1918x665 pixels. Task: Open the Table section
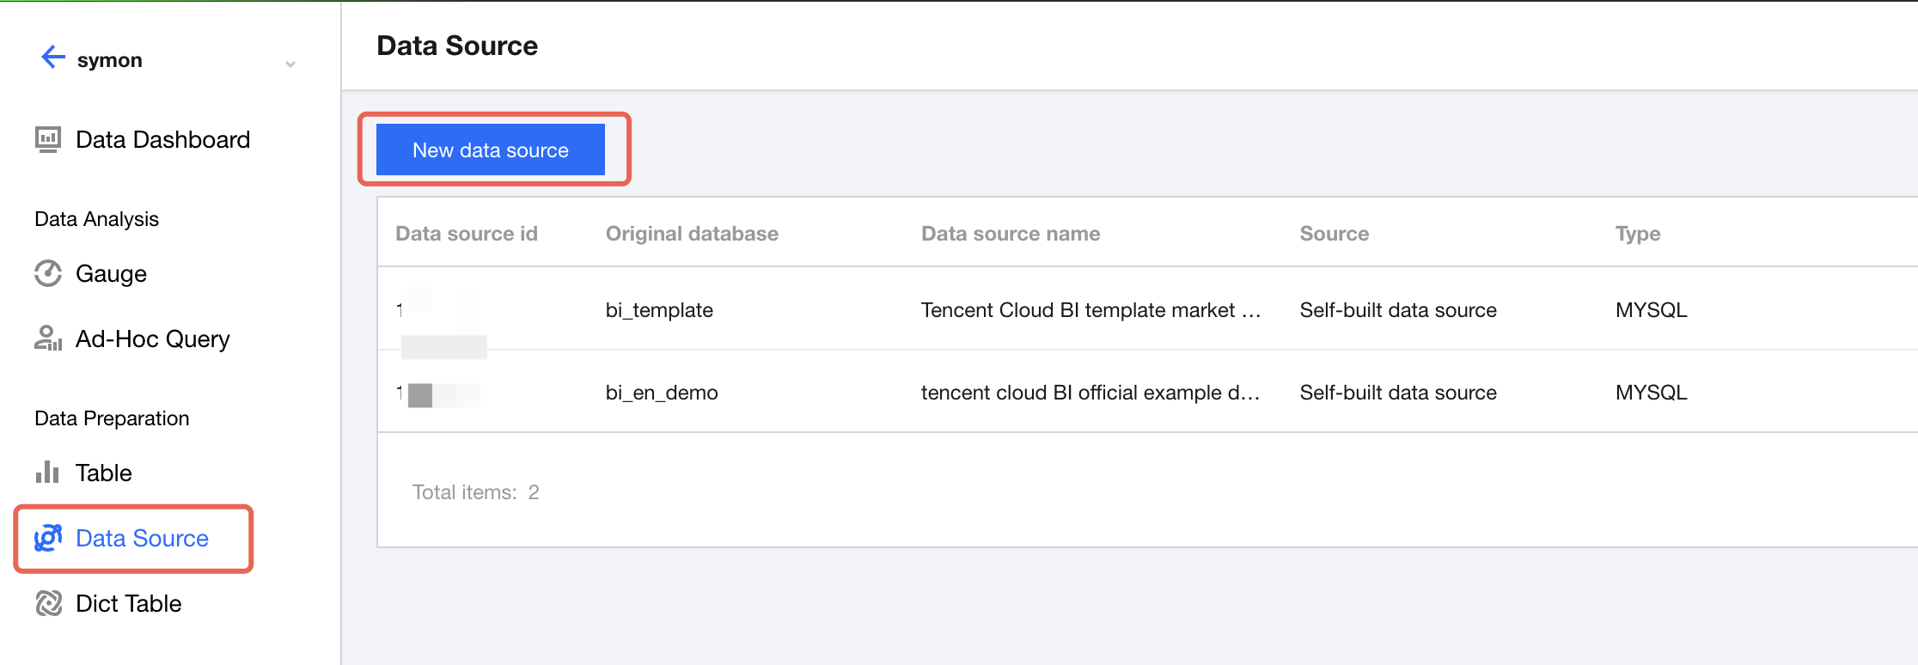point(103,473)
